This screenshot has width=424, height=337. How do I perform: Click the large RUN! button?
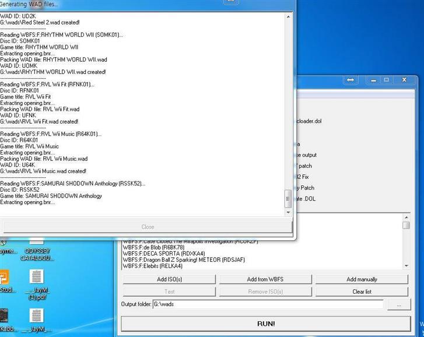point(265,324)
